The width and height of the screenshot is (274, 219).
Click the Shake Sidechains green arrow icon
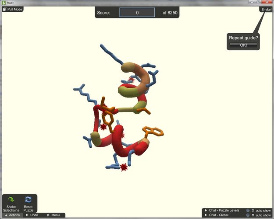[x=11, y=199]
